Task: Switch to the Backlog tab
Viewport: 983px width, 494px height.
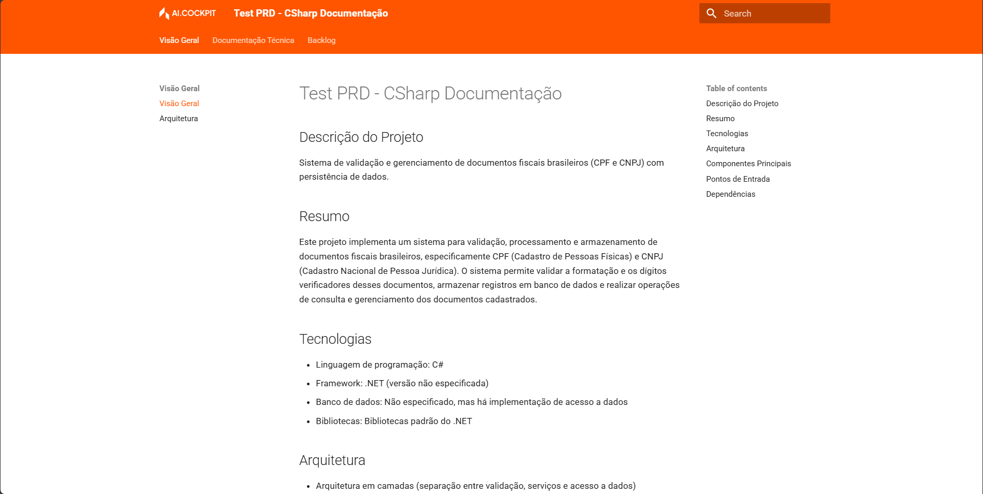Action: click(x=321, y=40)
